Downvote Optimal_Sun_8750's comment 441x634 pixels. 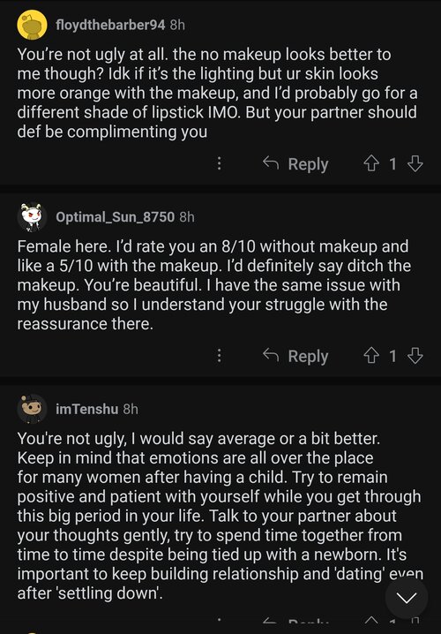[415, 356]
